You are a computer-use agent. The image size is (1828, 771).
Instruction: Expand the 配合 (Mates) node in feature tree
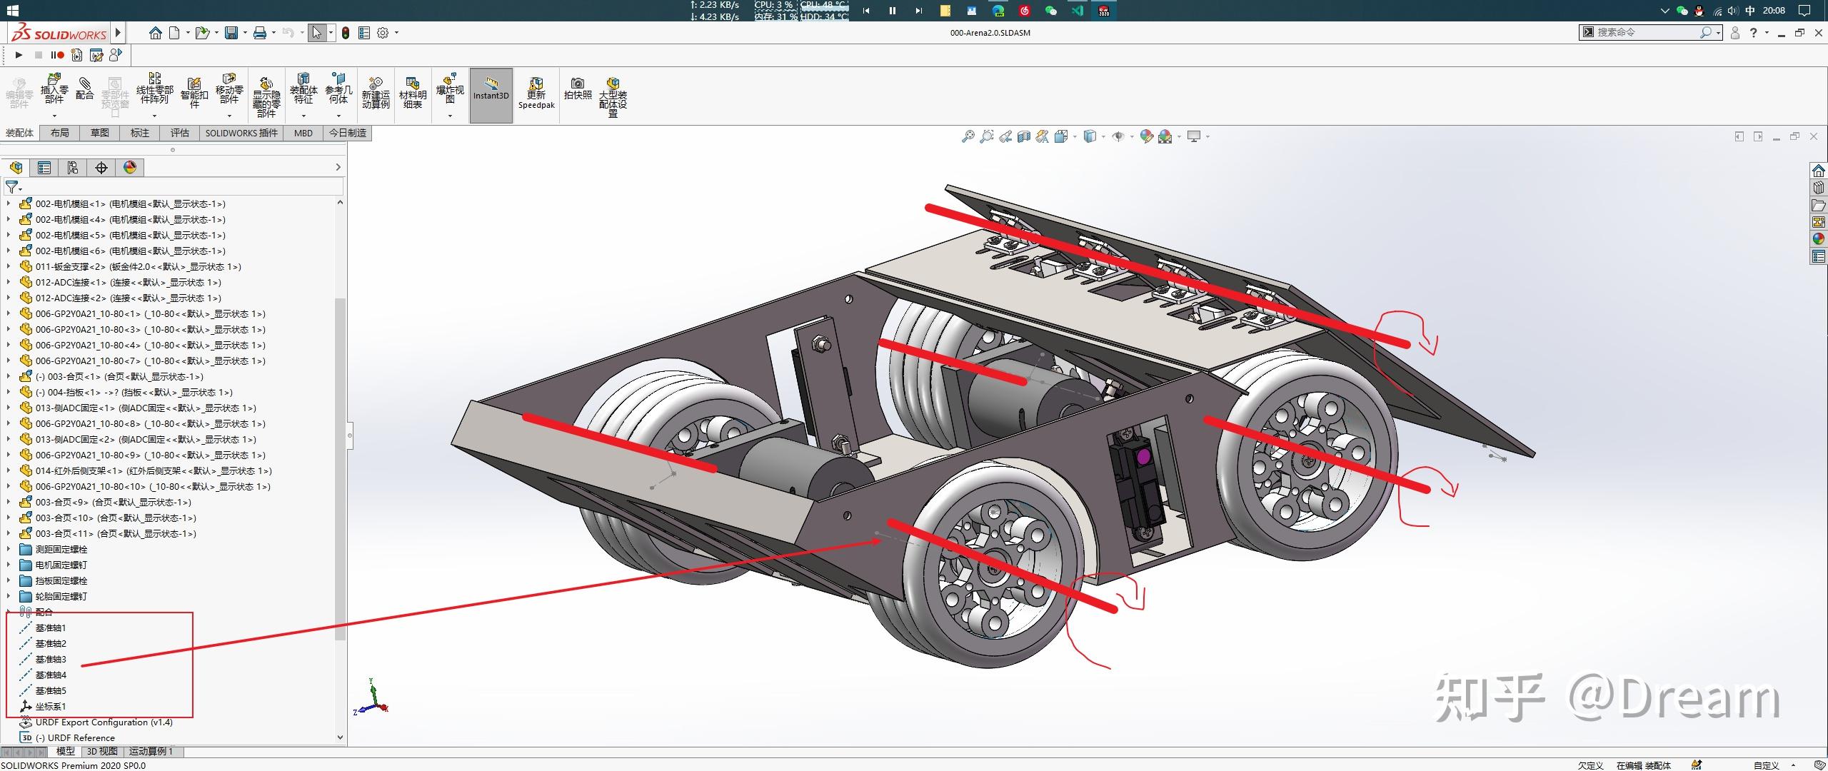[9, 612]
